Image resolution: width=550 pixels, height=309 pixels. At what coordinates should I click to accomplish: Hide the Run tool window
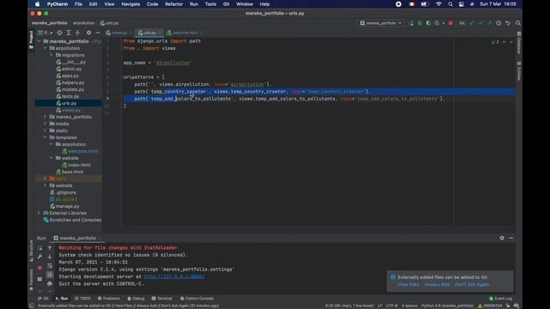[x=511, y=238]
